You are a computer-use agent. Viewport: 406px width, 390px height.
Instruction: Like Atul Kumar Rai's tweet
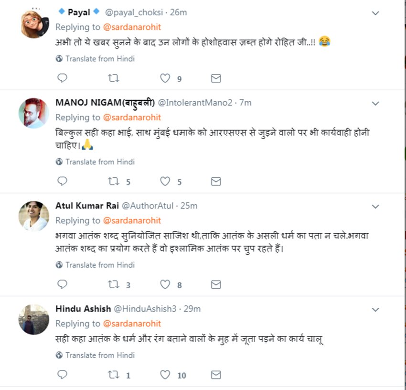tap(165, 285)
